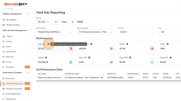181x101 pixels.
Task: Collapse the Automation & Insights section
Action: (28, 73)
